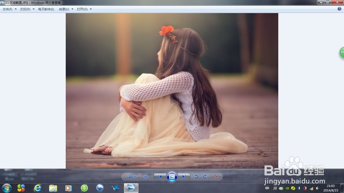The height and width of the screenshot is (193, 344).
Task: Expand the 文件(F) dropdown arrow
Action: (15, 9)
